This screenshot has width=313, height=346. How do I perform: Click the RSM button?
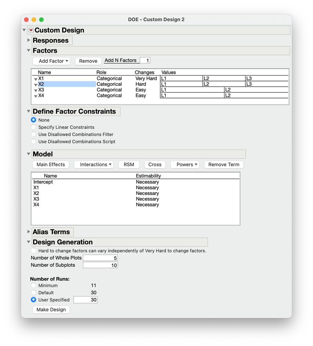pos(129,165)
